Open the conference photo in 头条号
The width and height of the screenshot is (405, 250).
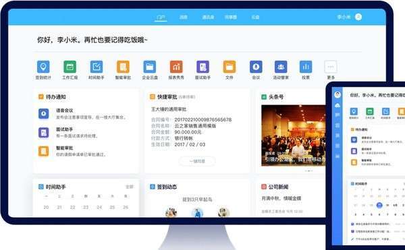[x=294, y=135]
